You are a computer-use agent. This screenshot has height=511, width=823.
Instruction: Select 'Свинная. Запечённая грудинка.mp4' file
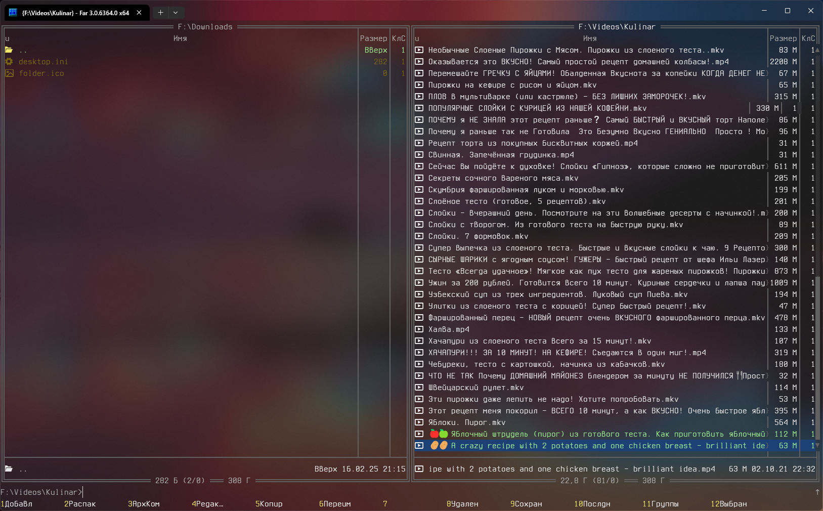501,155
